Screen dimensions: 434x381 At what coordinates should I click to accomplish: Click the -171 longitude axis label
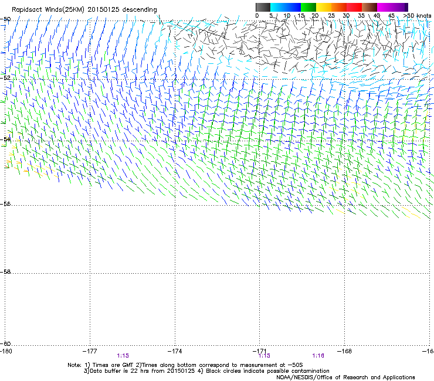coord(260,351)
